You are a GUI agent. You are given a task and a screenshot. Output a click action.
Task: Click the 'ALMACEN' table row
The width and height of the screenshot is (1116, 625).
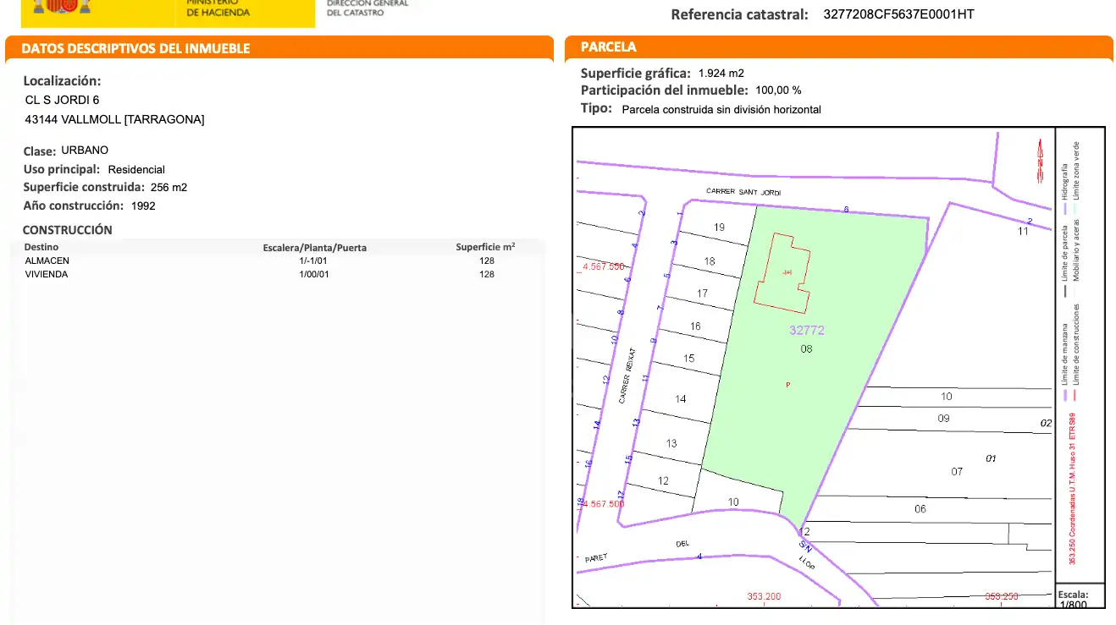point(276,260)
